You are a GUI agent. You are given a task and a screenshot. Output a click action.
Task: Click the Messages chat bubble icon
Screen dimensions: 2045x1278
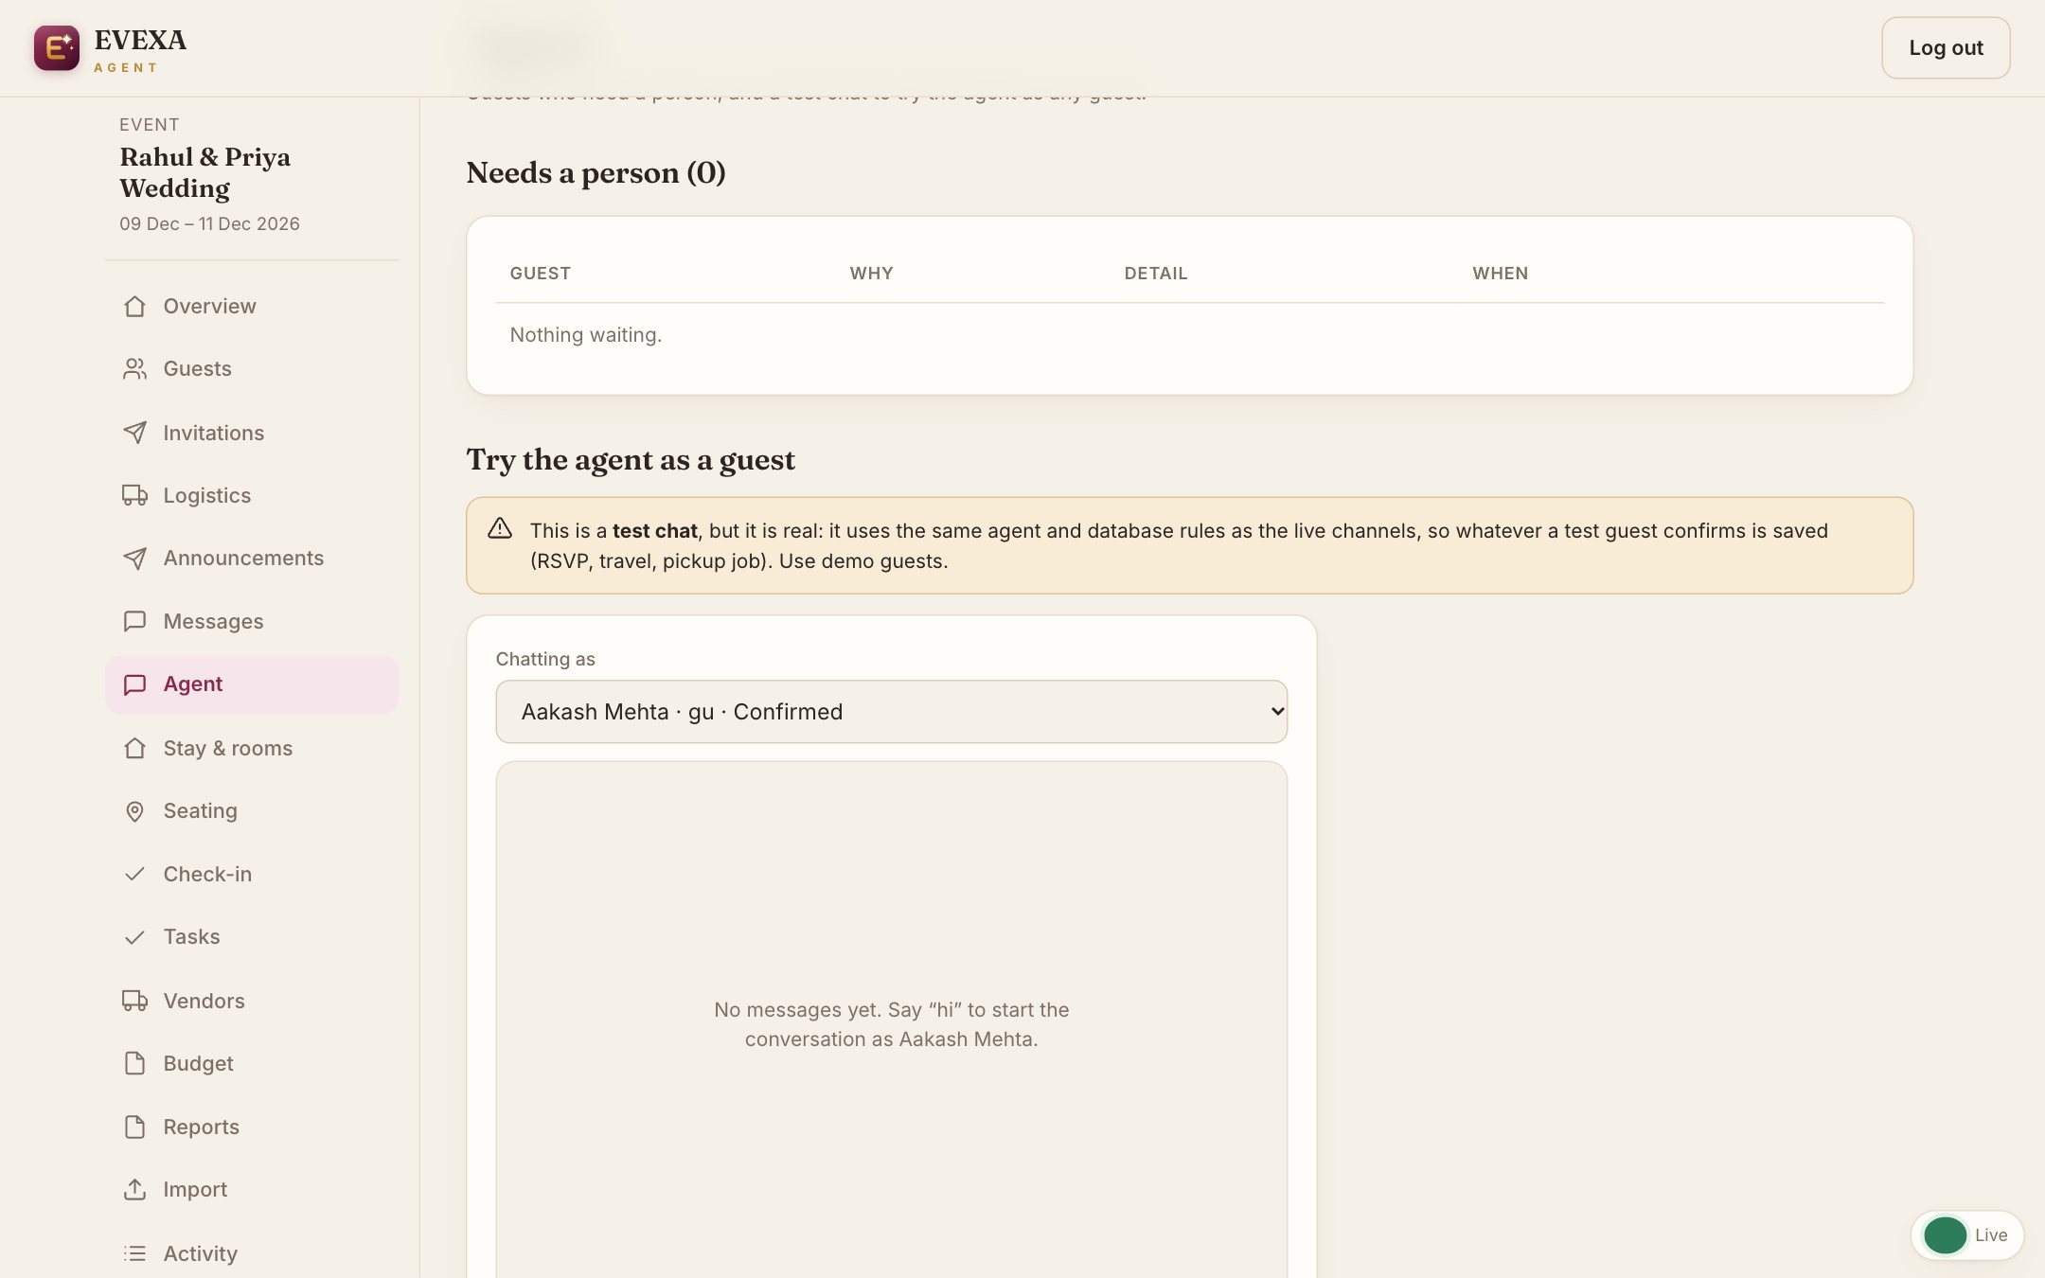click(134, 621)
